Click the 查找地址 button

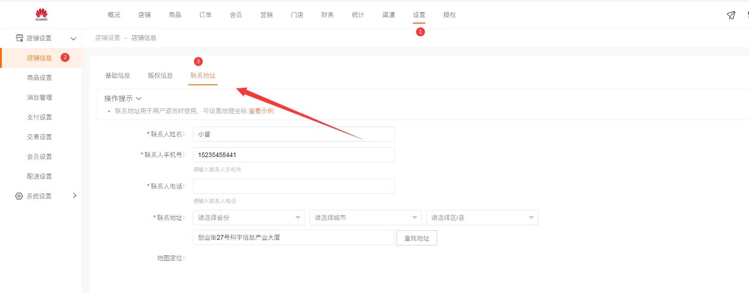tap(416, 238)
